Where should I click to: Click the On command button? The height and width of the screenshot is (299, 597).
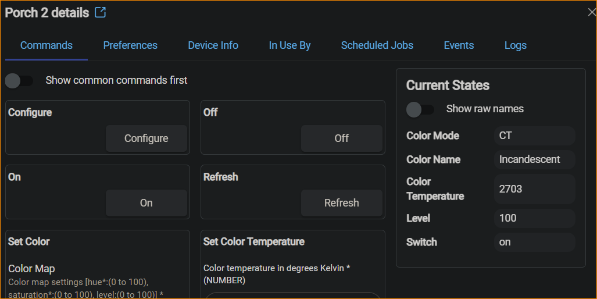tap(146, 203)
